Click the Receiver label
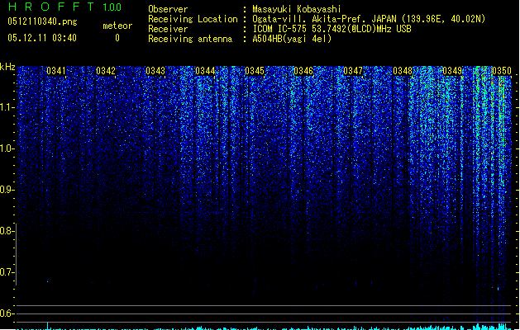 click(x=168, y=29)
